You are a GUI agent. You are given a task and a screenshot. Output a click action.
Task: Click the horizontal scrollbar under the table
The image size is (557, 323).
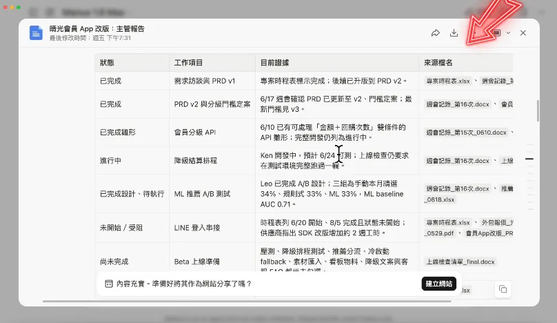[247, 302]
